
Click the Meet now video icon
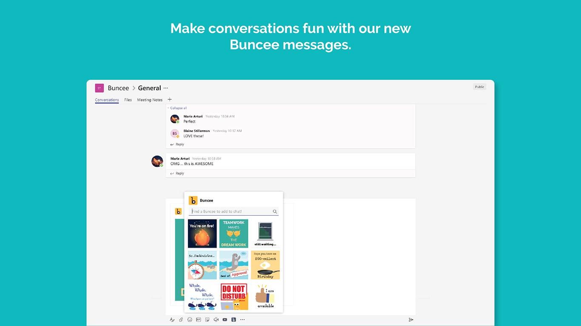[216, 320]
